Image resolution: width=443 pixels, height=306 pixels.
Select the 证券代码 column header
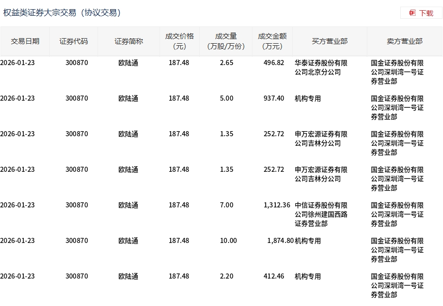coord(74,41)
